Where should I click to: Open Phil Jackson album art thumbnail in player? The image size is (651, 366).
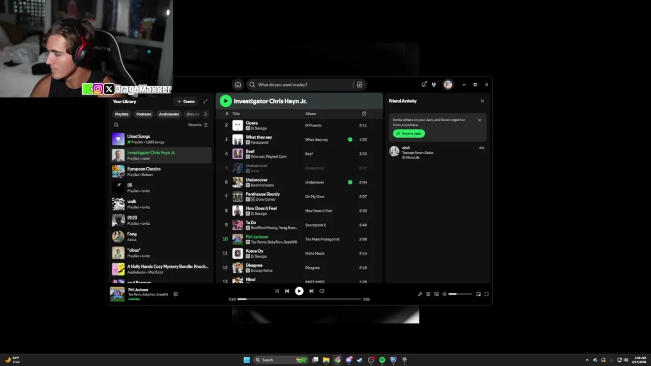coord(117,294)
